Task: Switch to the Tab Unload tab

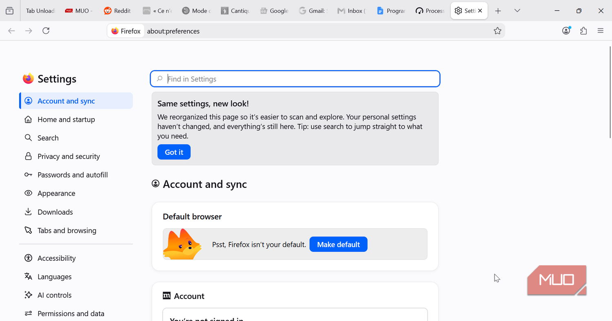Action: [x=40, y=11]
